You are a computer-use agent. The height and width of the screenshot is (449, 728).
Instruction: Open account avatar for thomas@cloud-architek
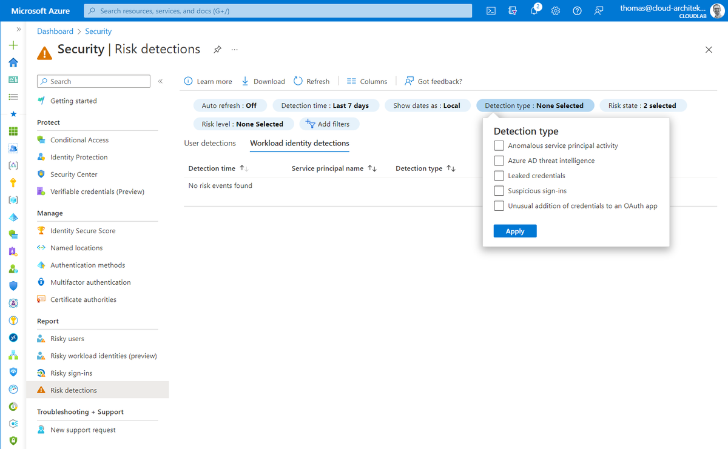716,11
